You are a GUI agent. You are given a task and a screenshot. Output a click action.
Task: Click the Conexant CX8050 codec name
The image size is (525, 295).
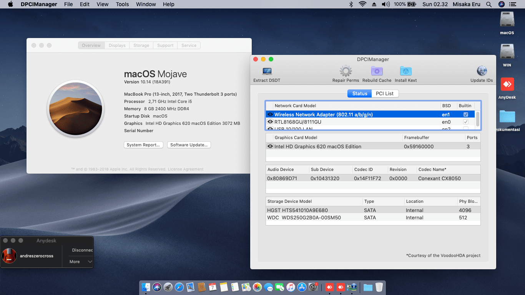click(x=439, y=178)
